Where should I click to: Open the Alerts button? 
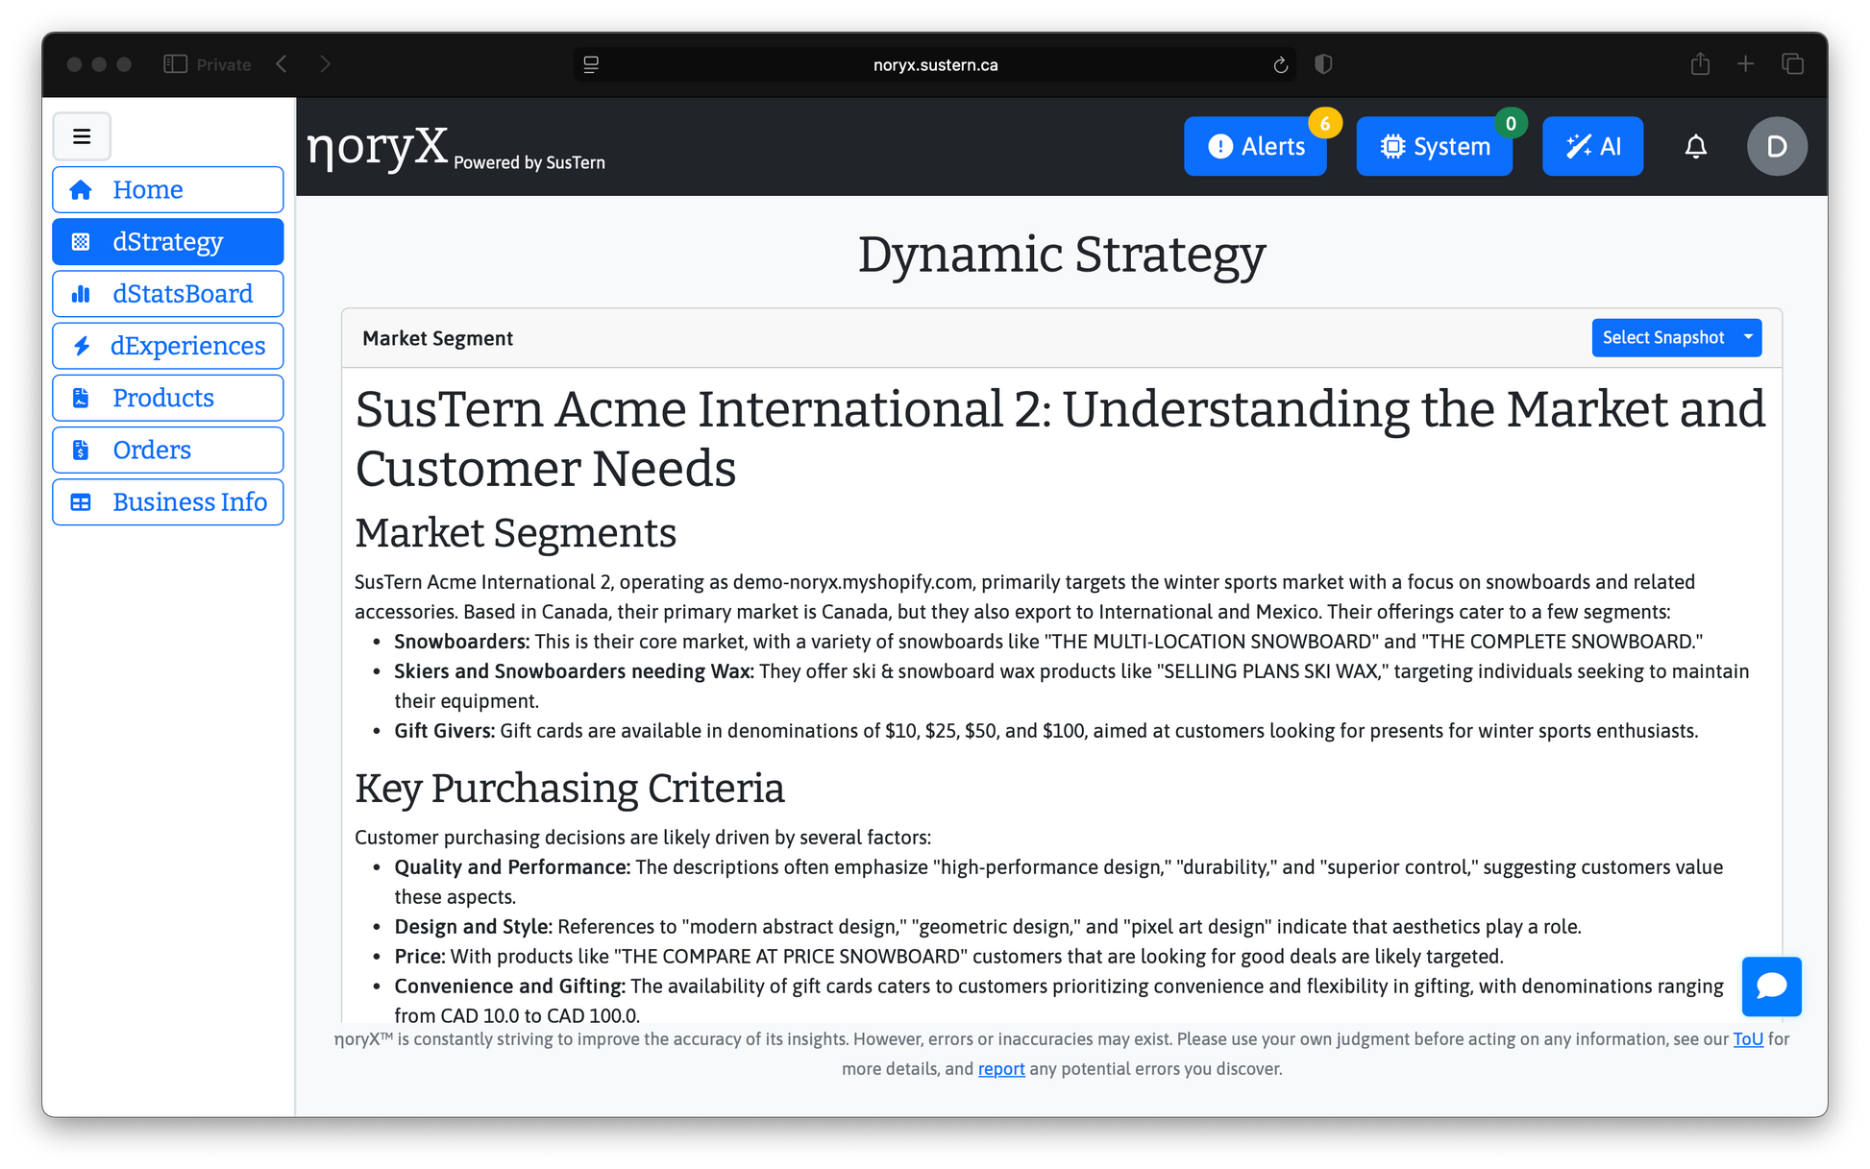pyautogui.click(x=1255, y=146)
